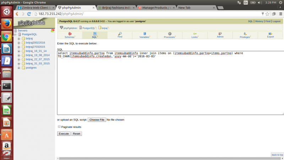Expand the brijraj_31_03_2015 database node
284x160 pixels.
[19, 64]
